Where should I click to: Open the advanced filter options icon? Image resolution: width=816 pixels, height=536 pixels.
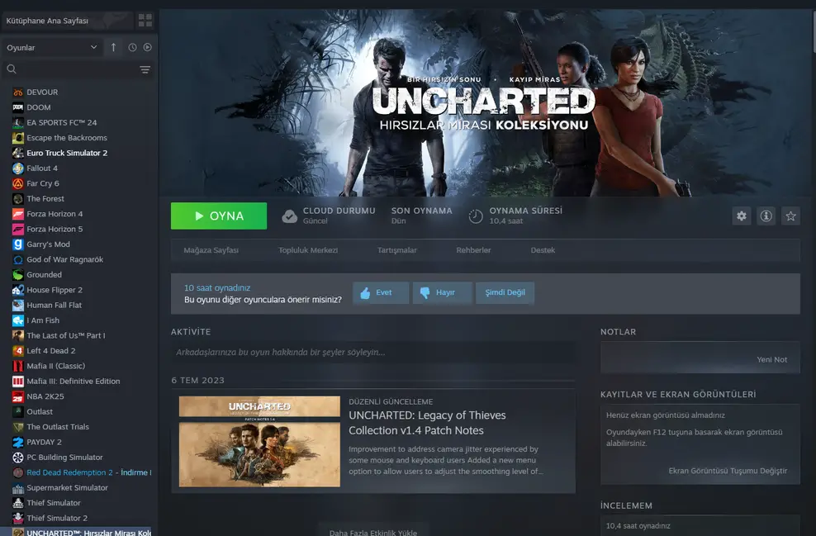click(145, 69)
